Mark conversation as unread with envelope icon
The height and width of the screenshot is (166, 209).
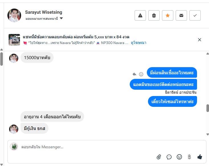click(181, 15)
